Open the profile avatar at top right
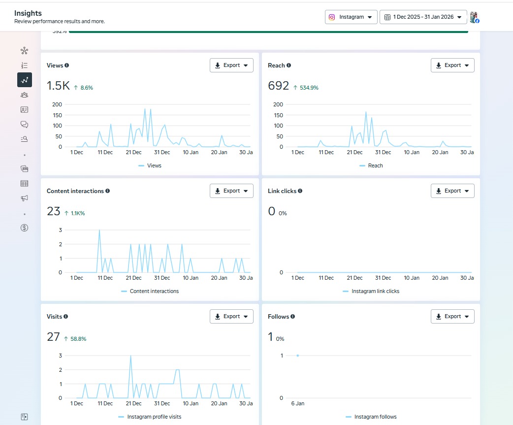The image size is (513, 425). point(475,17)
